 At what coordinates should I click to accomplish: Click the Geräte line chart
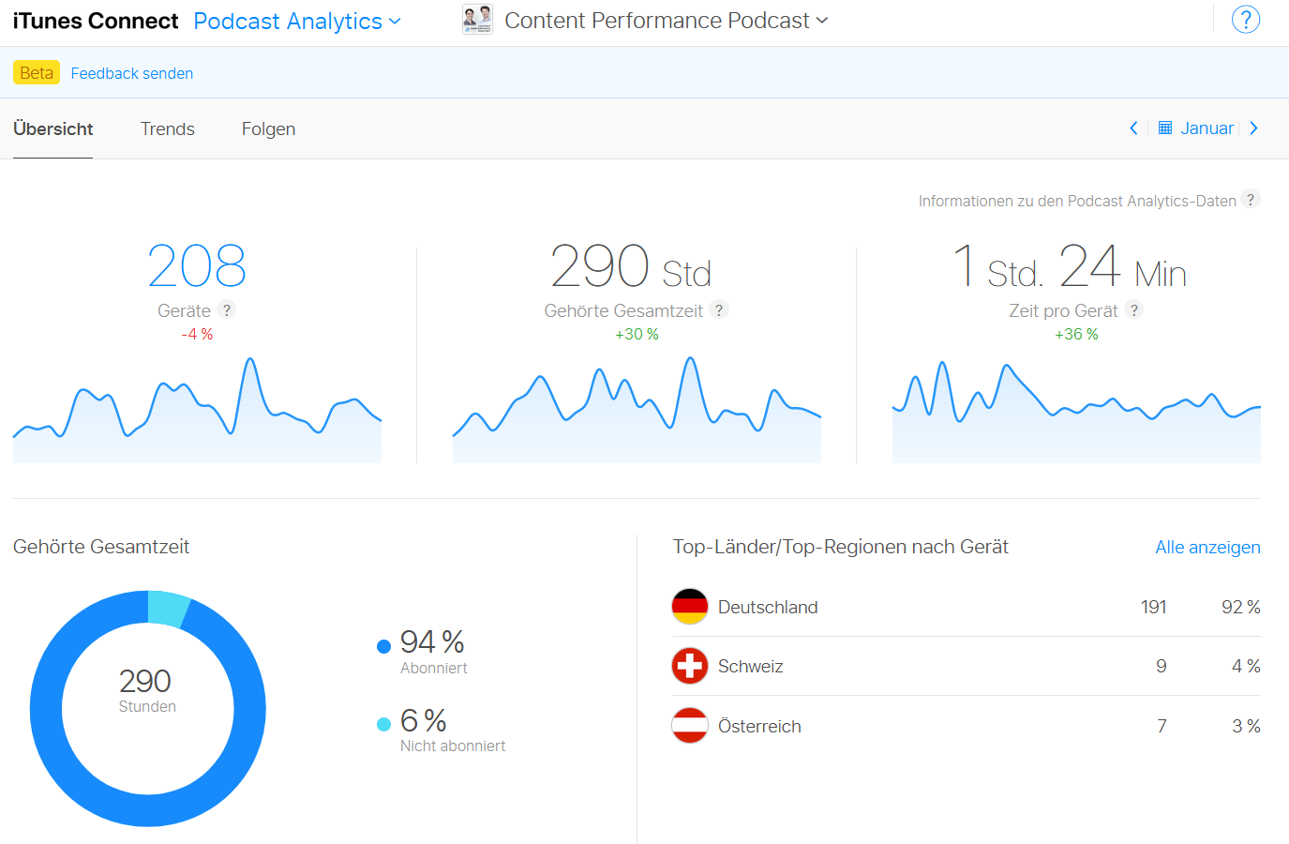coord(197,410)
